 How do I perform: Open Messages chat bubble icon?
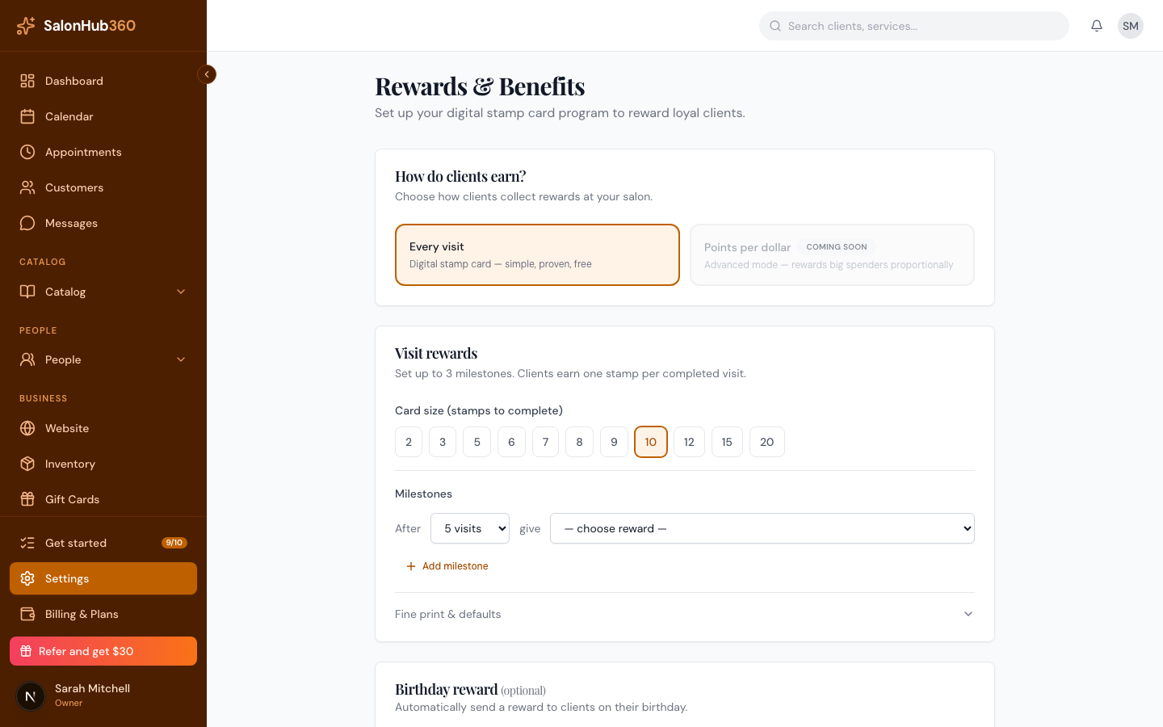(27, 223)
